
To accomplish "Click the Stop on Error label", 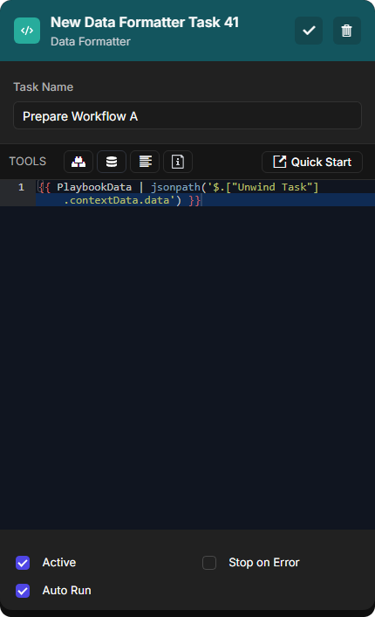I will tap(264, 563).
